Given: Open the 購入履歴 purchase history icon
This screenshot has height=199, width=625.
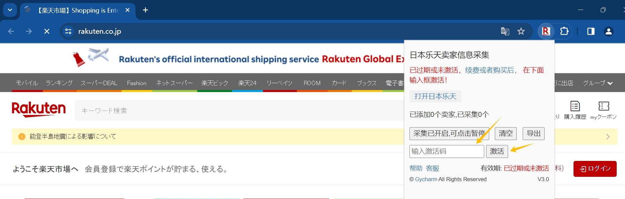Looking at the screenshot, I should (575, 110).
